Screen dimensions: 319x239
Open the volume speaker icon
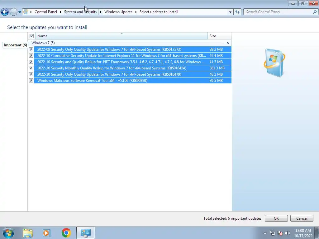pyautogui.click(x=288, y=233)
